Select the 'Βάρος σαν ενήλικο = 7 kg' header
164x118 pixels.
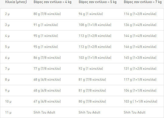[143, 2]
